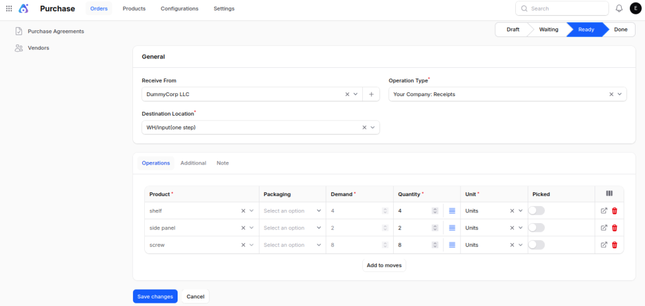645x306 pixels.
Task: Open the notifications bell
Action: pyautogui.click(x=619, y=8)
